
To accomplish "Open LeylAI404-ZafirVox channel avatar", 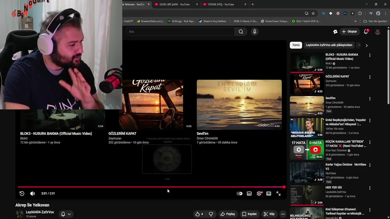I will click(20, 214).
